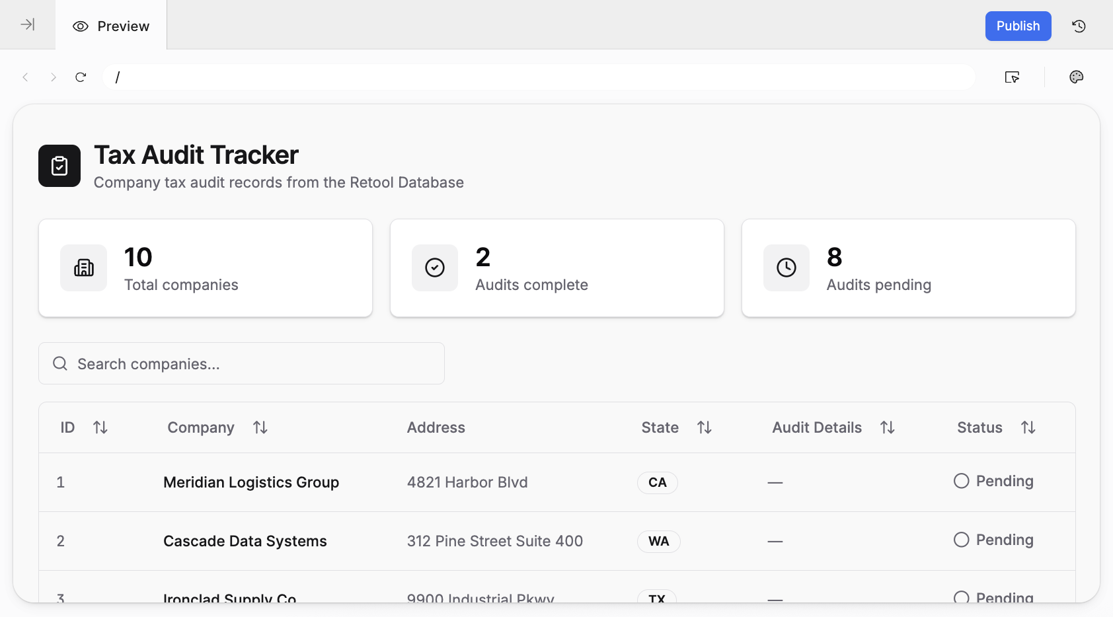Toggle Pending status circle for Cascade Data Systems
Image resolution: width=1113 pixels, height=617 pixels.
pyautogui.click(x=962, y=540)
